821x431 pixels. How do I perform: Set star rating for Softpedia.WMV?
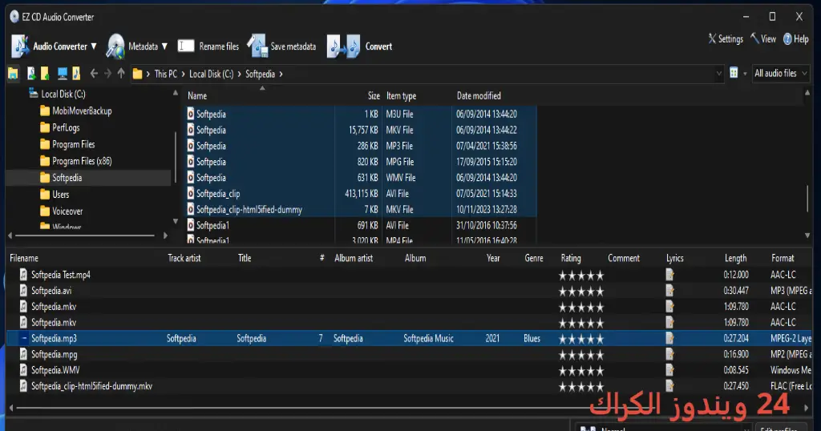click(x=581, y=371)
